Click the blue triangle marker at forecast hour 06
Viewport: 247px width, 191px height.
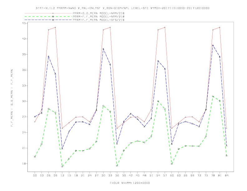(49, 56)
